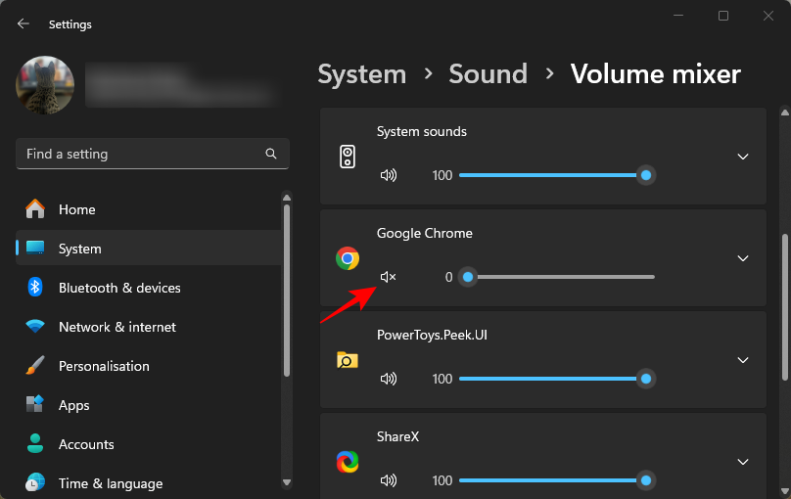Open user profile picture

45,85
